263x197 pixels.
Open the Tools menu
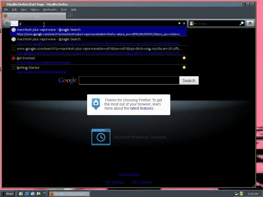click(64, 9)
